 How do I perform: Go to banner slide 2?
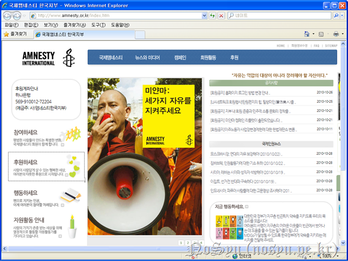[x=187, y=243]
